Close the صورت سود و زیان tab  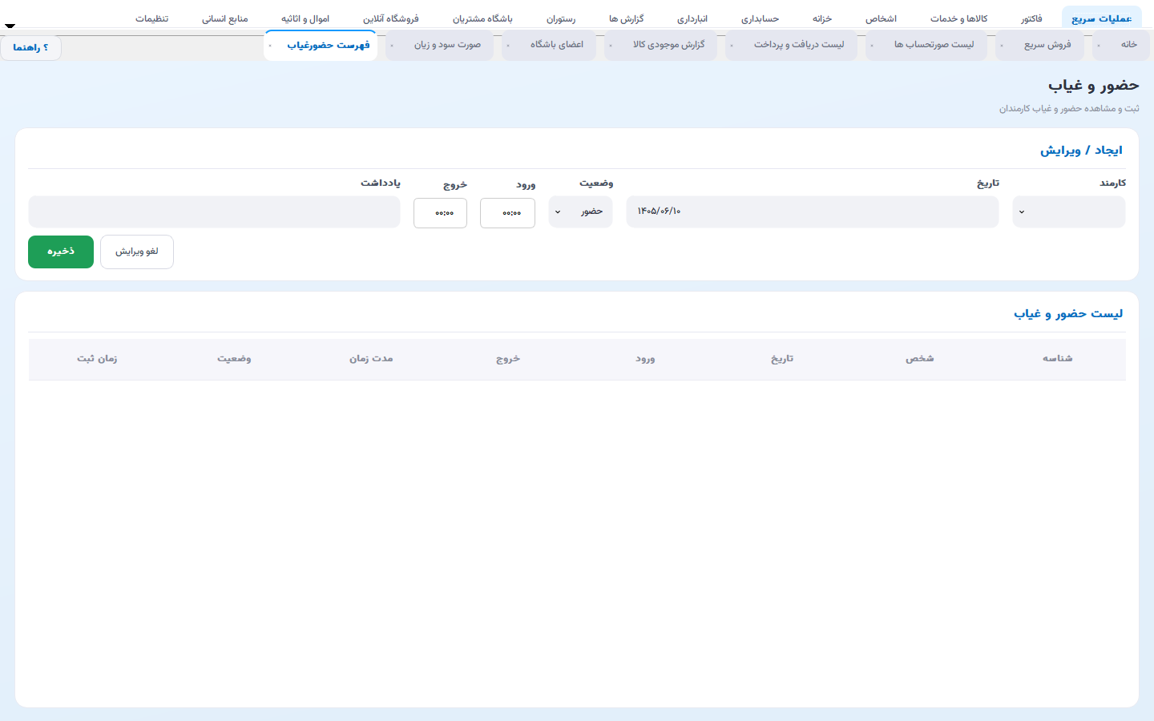[x=392, y=46]
